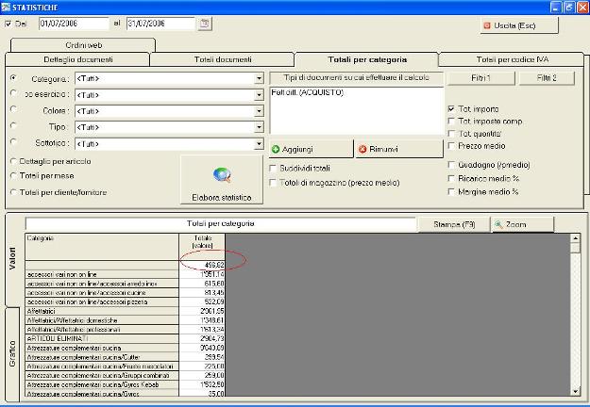The image size is (590, 407).
Task: Open the Tipo dropdown
Action: (x=259, y=127)
